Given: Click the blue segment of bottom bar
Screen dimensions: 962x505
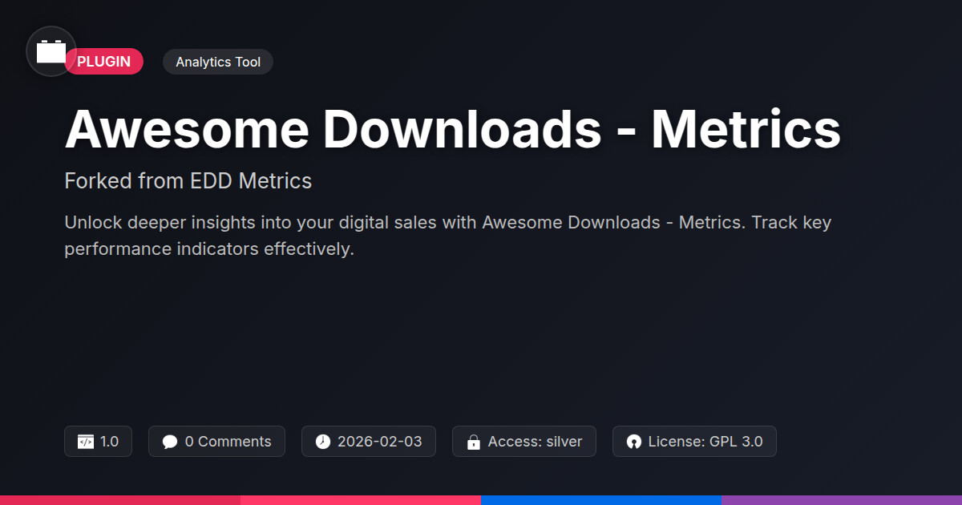Looking at the screenshot, I should click(601, 499).
